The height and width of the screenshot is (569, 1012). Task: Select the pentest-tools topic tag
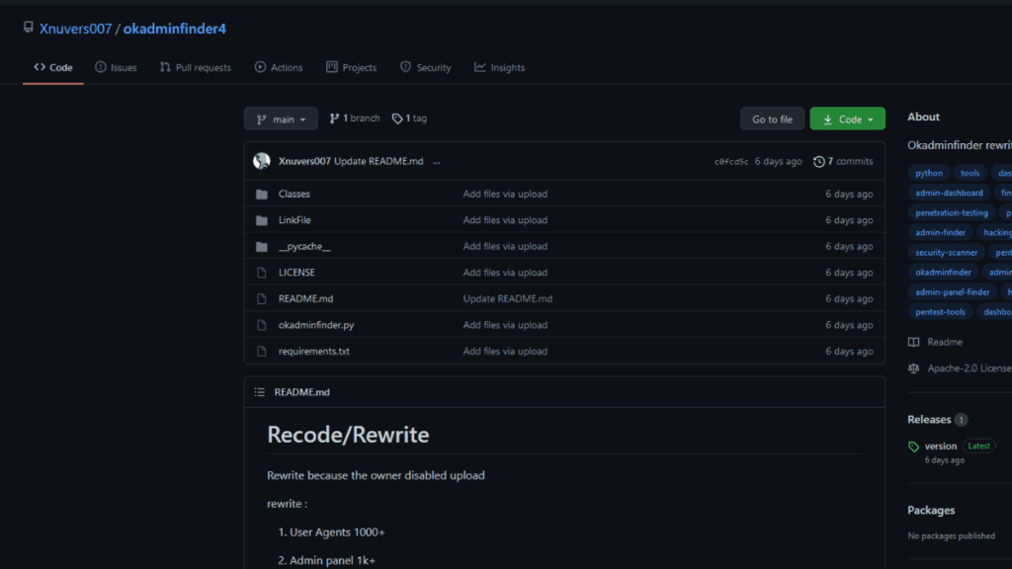pos(941,311)
